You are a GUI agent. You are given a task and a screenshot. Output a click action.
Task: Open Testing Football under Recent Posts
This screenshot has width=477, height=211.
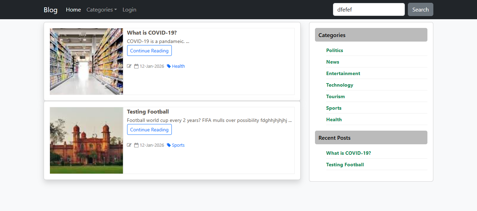click(x=345, y=165)
